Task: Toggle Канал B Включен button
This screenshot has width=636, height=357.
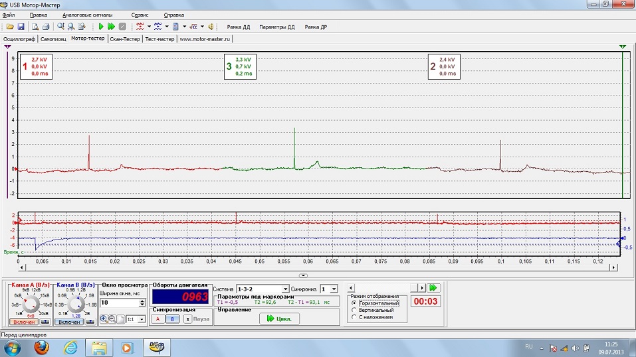Action: tap(69, 322)
